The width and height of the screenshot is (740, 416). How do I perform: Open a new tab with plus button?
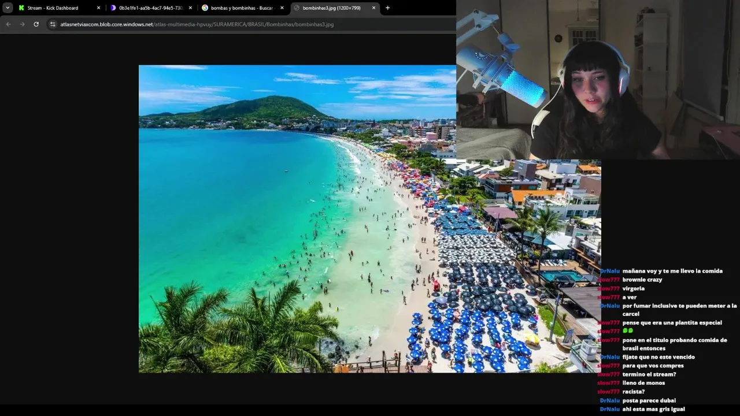pos(387,8)
